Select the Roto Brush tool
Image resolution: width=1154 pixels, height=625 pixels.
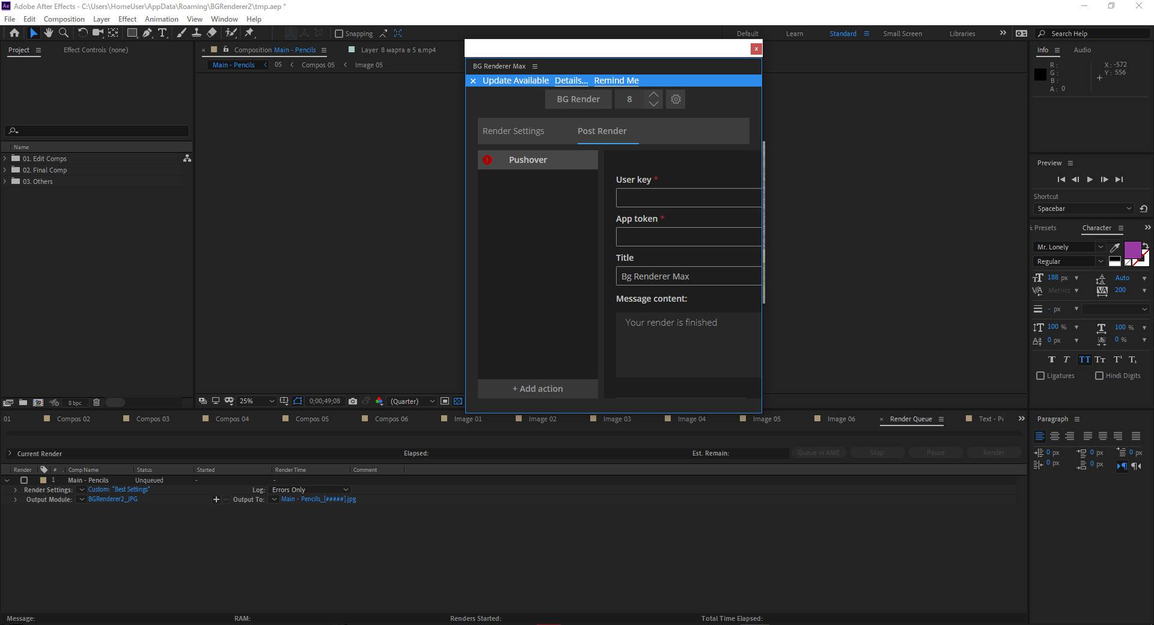point(231,33)
